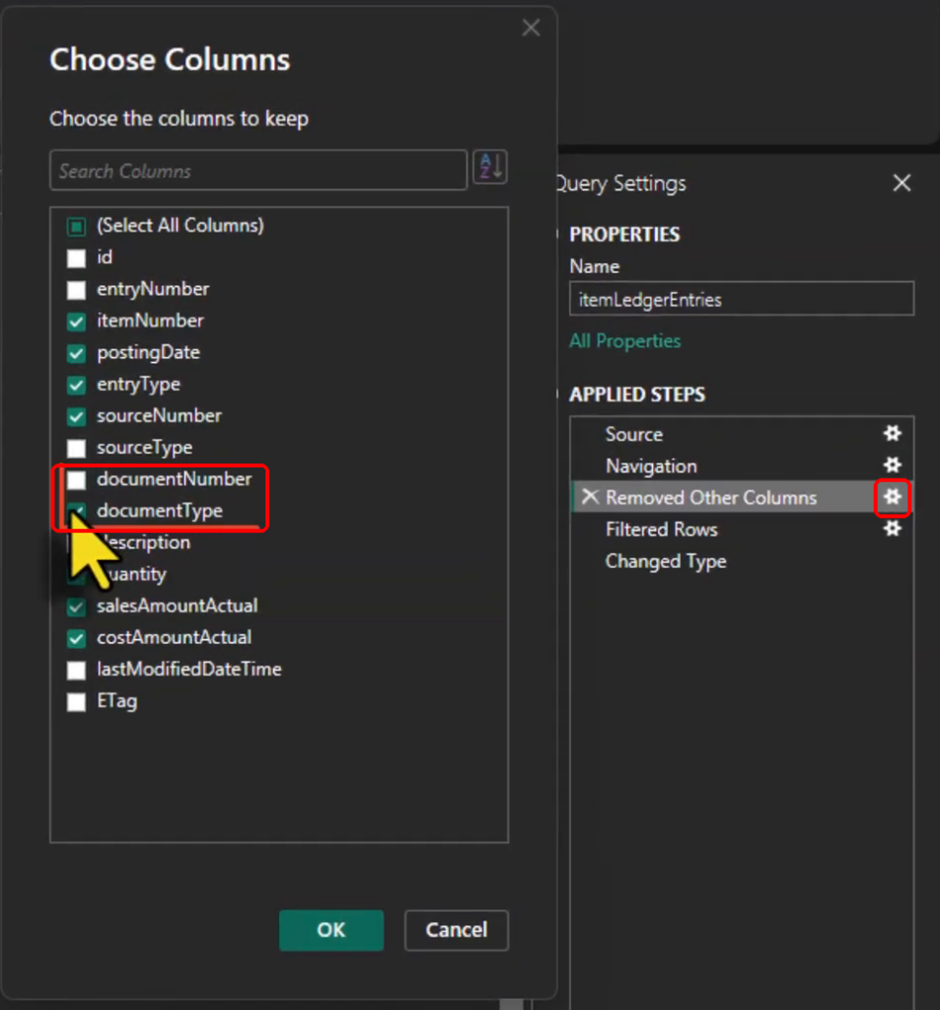
Task: Check the sourceType column checkbox
Action: click(76, 448)
